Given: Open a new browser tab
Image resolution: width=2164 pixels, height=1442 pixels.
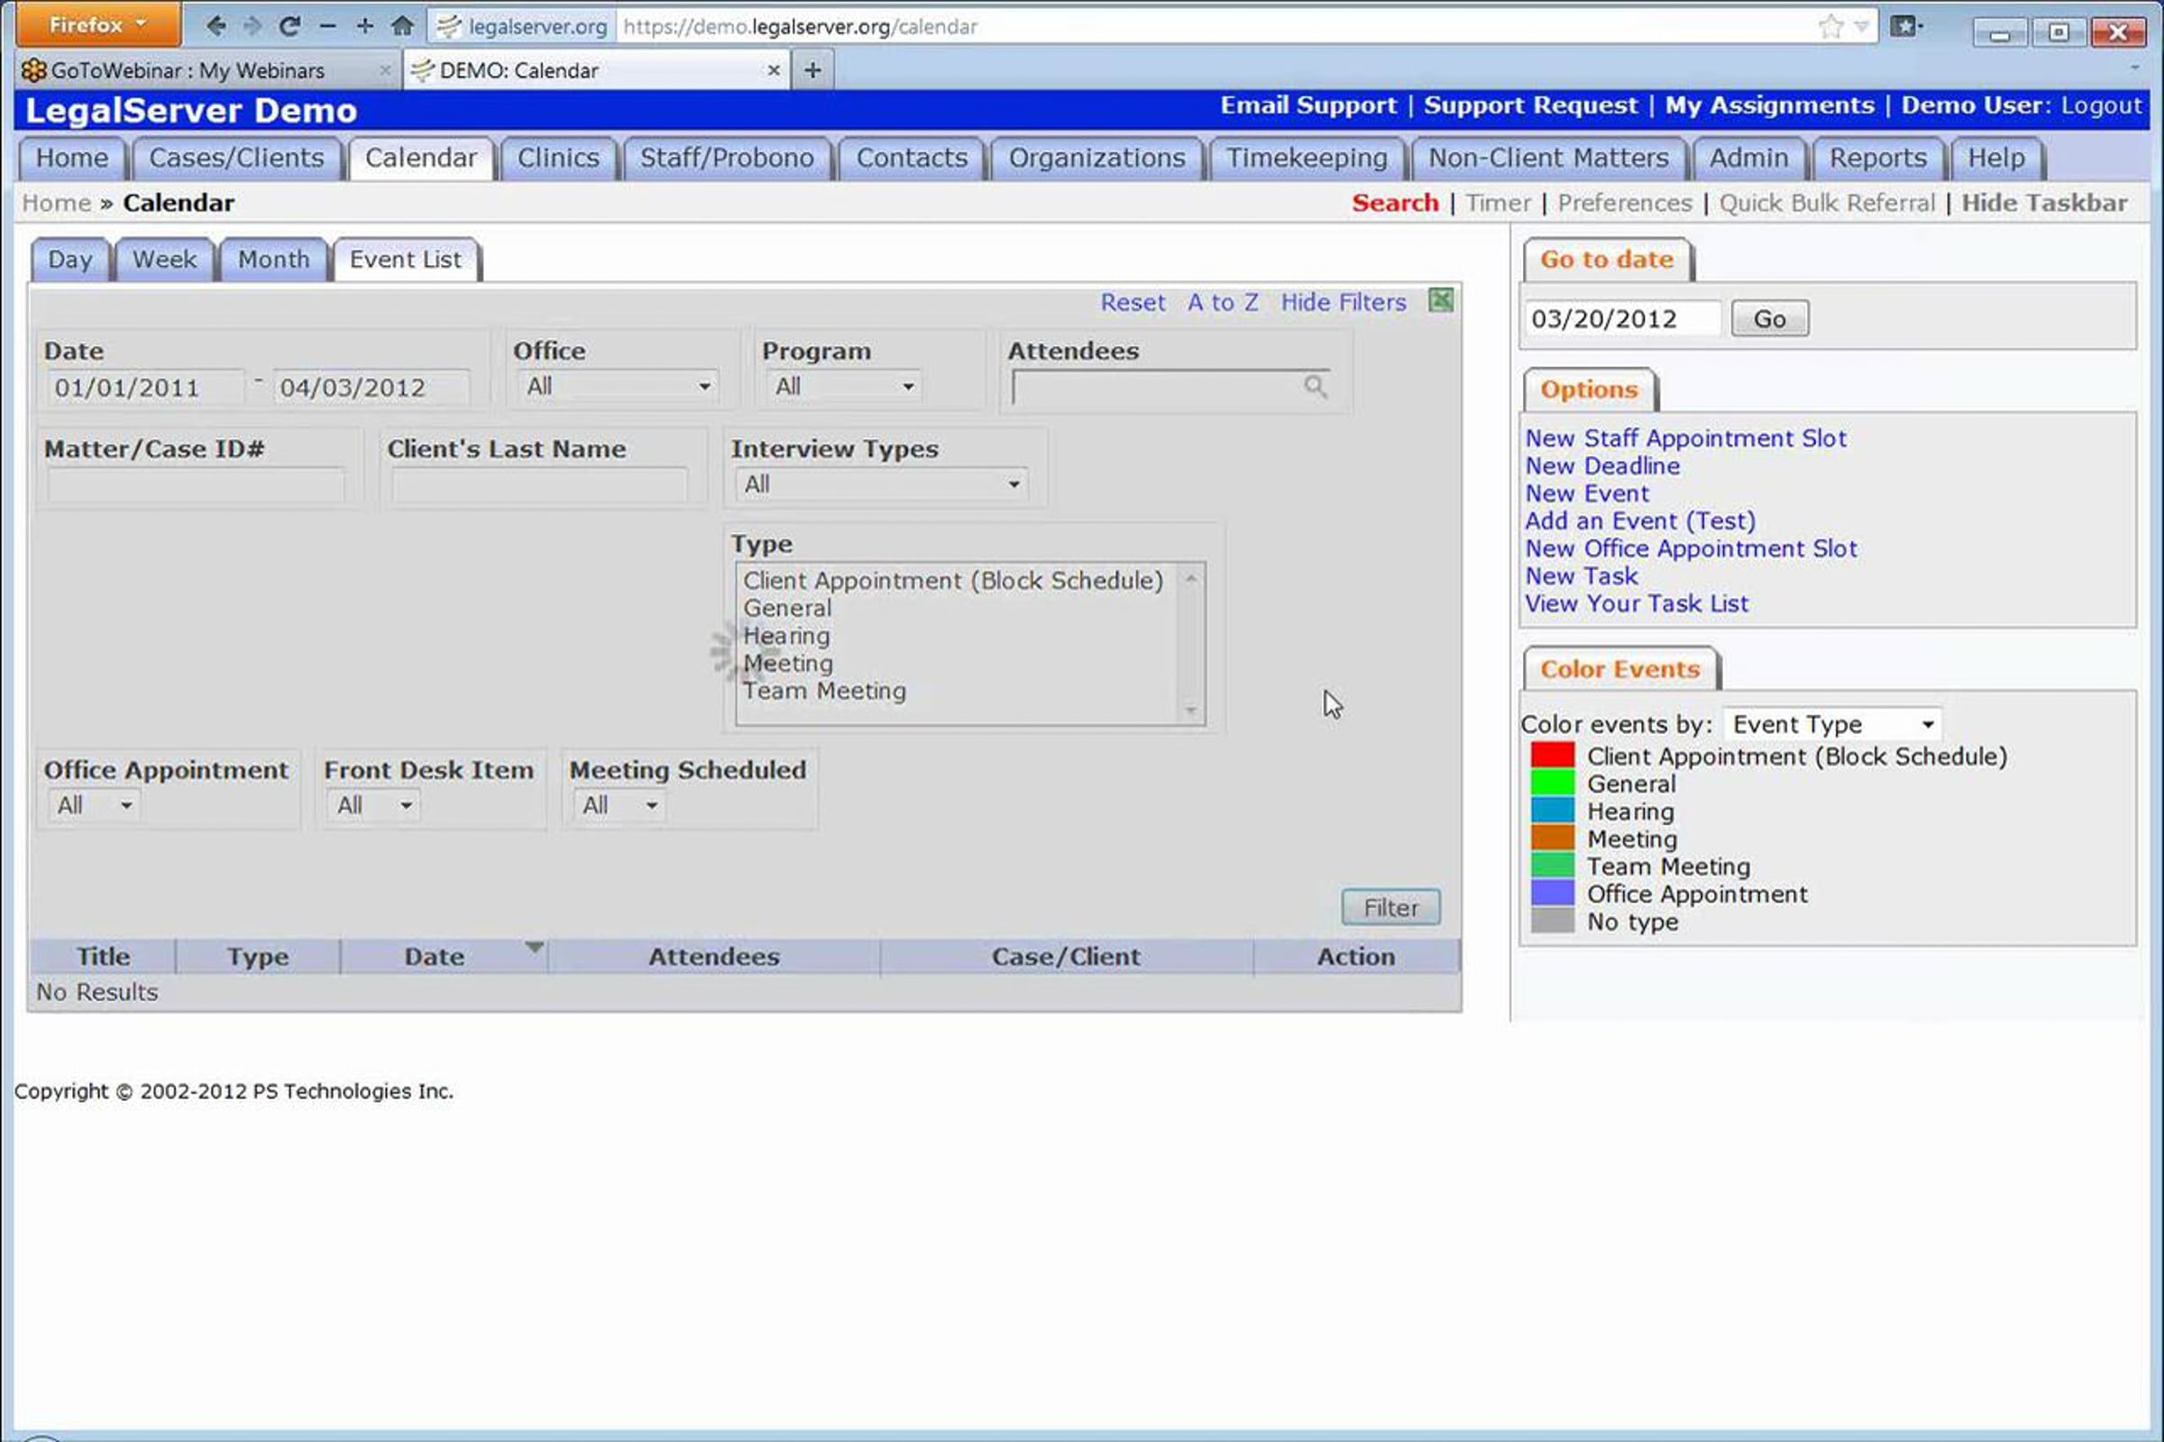Looking at the screenshot, I should coord(811,70).
